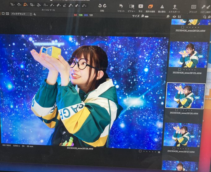Toggle the browser eye visibility icon

(x=174, y=17)
